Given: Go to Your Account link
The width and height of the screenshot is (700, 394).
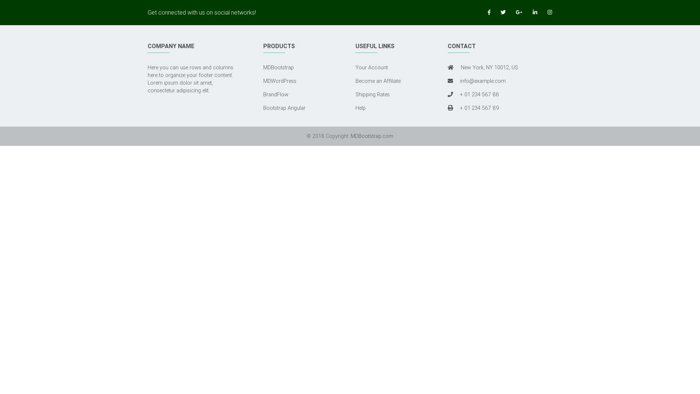Looking at the screenshot, I should [x=372, y=67].
